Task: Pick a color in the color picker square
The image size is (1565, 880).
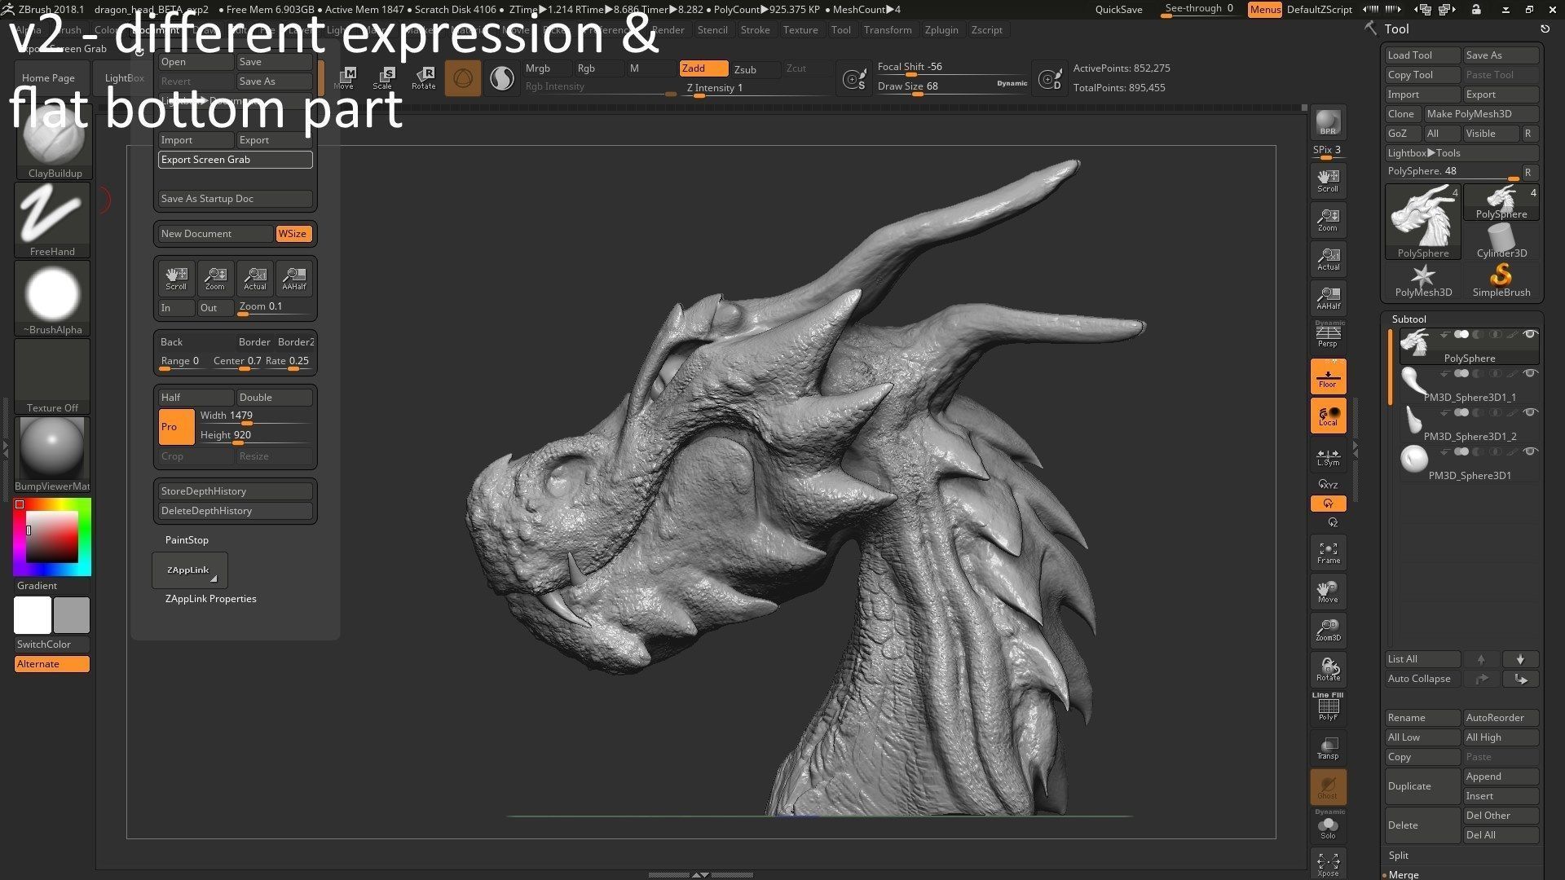Action: [x=52, y=537]
